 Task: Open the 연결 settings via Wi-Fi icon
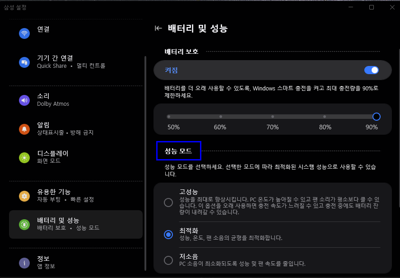point(24,33)
